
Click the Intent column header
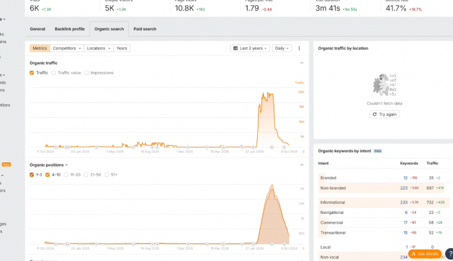[323, 164]
